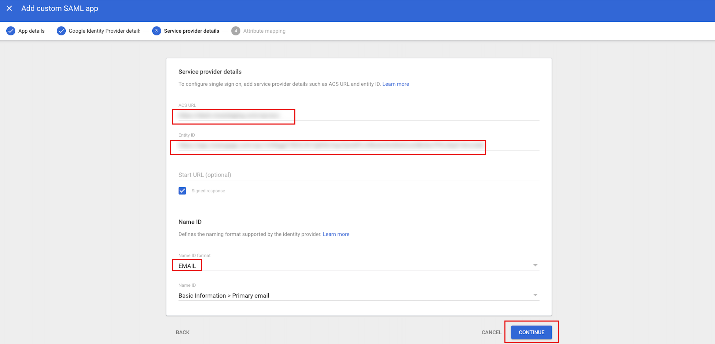The height and width of the screenshot is (344, 715).
Task: Expand the Name ID format dropdown arrow
Action: click(x=535, y=265)
